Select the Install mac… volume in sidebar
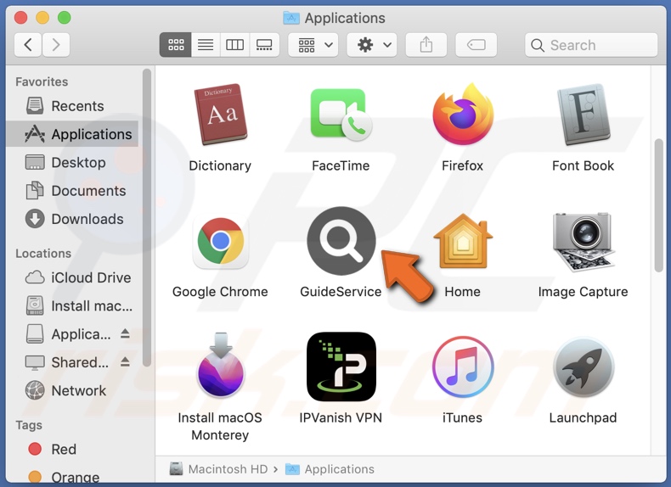 pyautogui.click(x=73, y=306)
